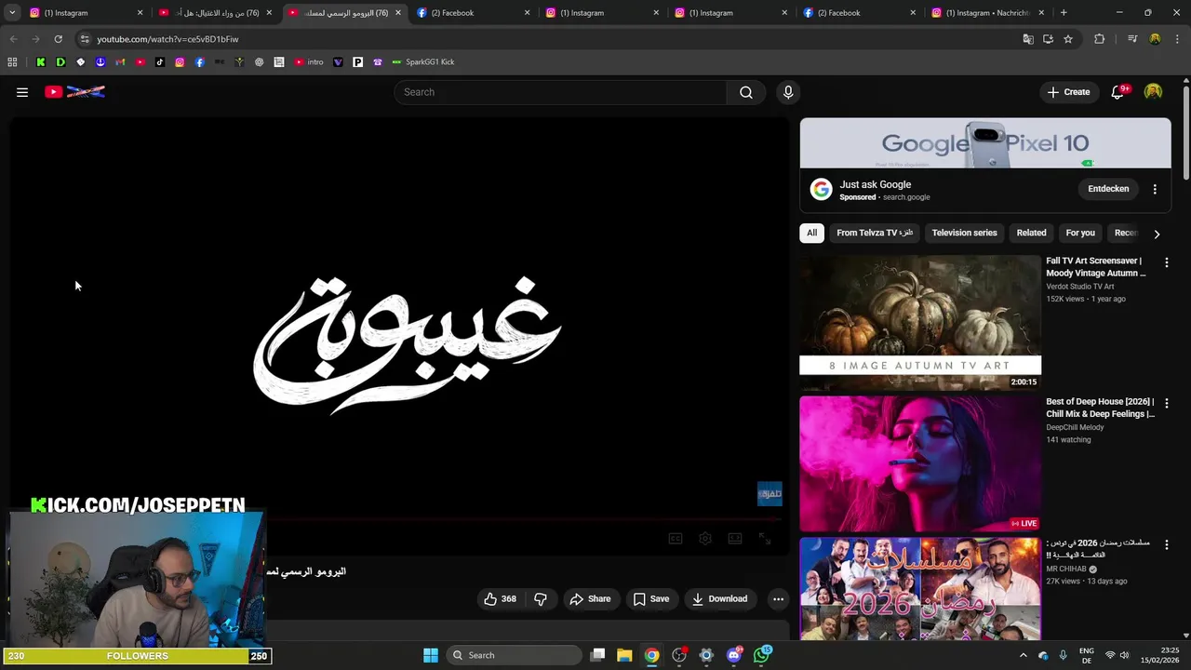This screenshot has width=1191, height=670.
Task: Open the YouTube account avatar menu
Action: [x=1153, y=92]
